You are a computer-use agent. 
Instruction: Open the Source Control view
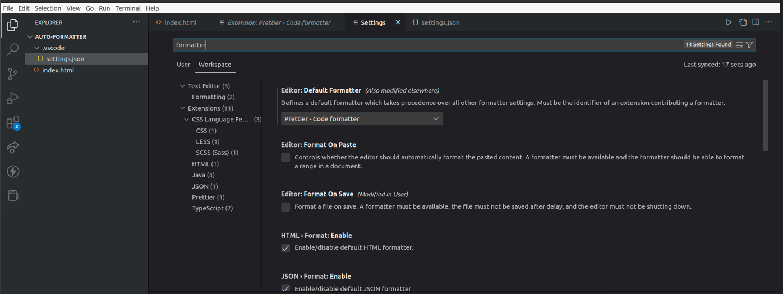[12, 74]
